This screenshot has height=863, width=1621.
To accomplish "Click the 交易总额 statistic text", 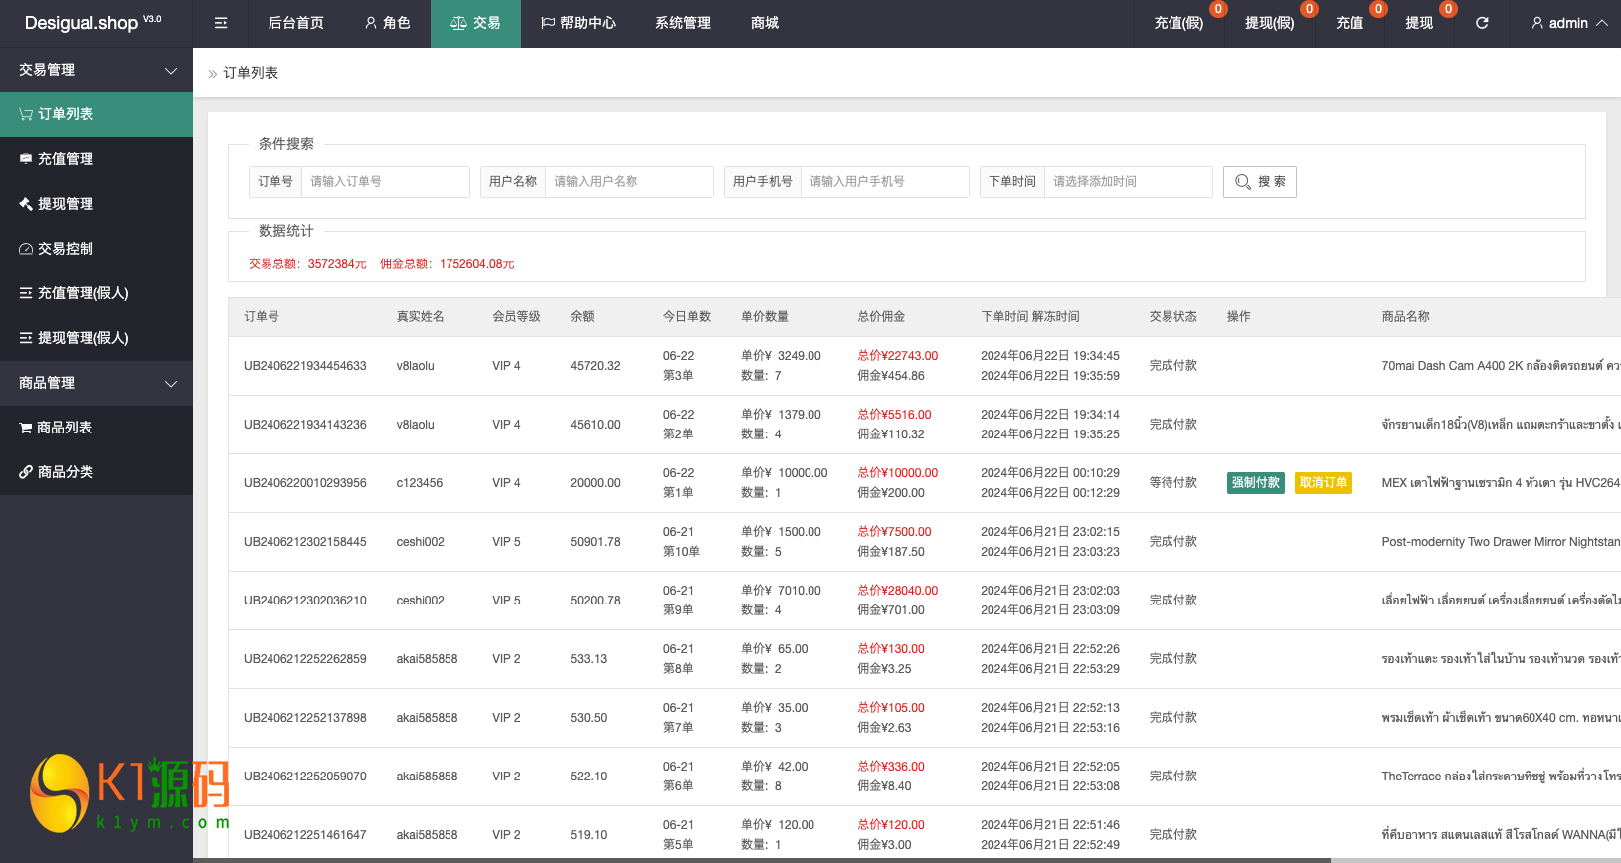I will [307, 264].
